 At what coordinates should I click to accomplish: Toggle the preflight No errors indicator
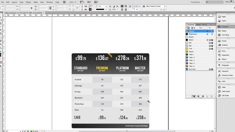tap(34, 131)
